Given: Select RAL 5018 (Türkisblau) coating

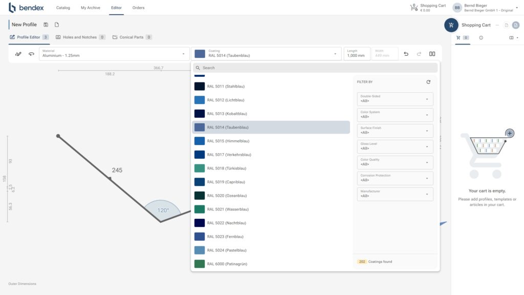Looking at the screenshot, I should [x=227, y=168].
